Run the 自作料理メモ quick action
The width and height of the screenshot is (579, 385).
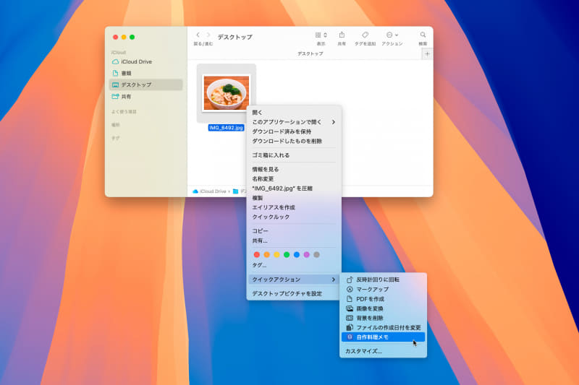click(384, 337)
